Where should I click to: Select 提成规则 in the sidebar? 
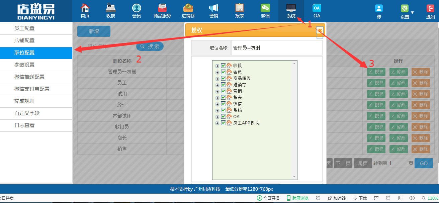(36, 101)
